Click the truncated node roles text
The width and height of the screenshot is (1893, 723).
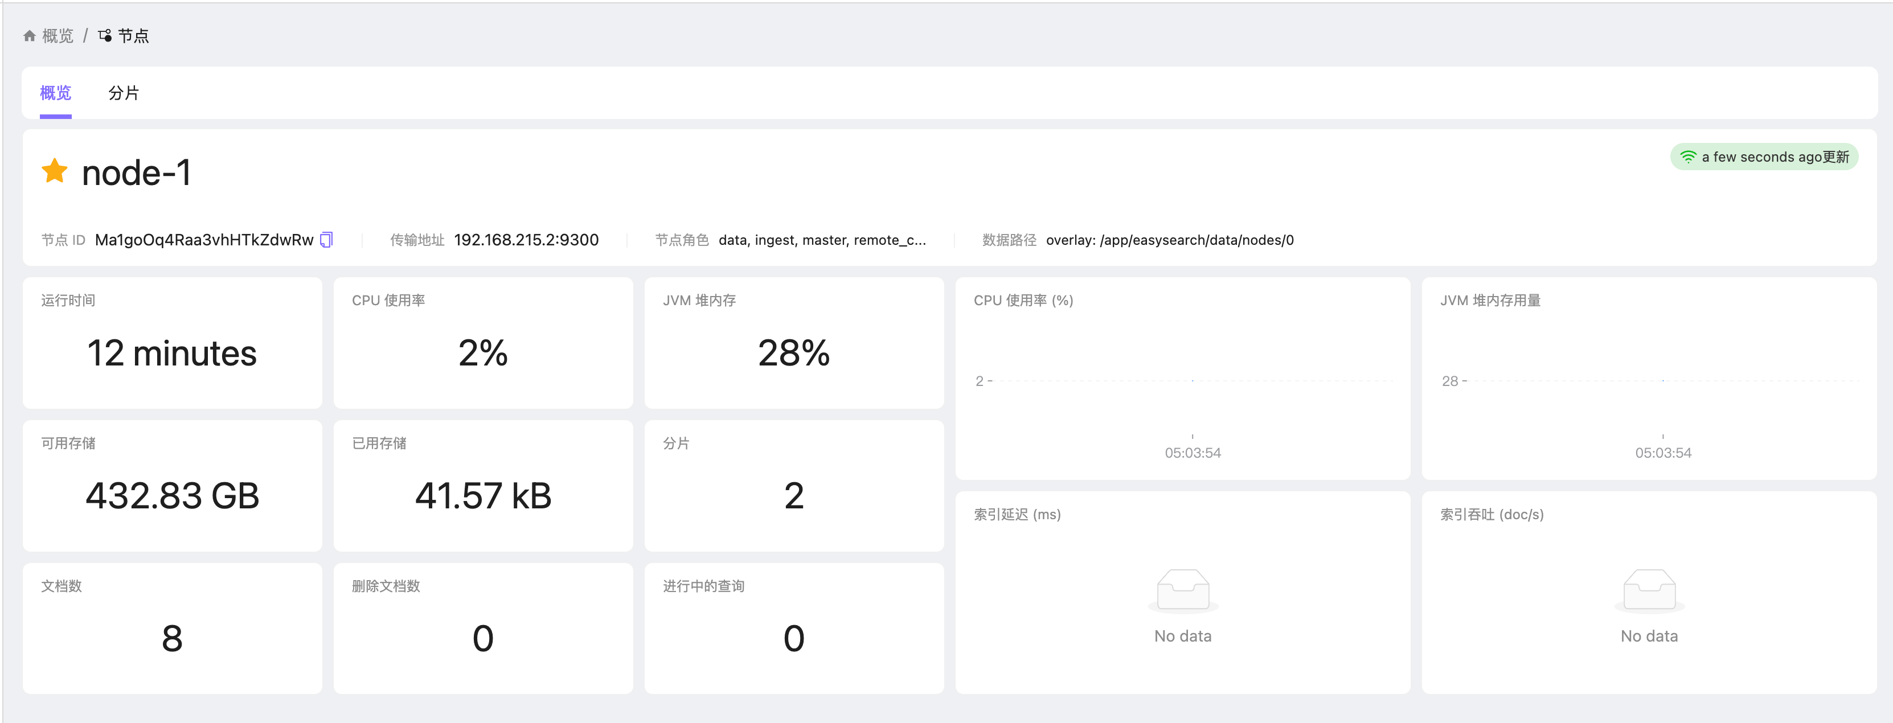click(822, 240)
